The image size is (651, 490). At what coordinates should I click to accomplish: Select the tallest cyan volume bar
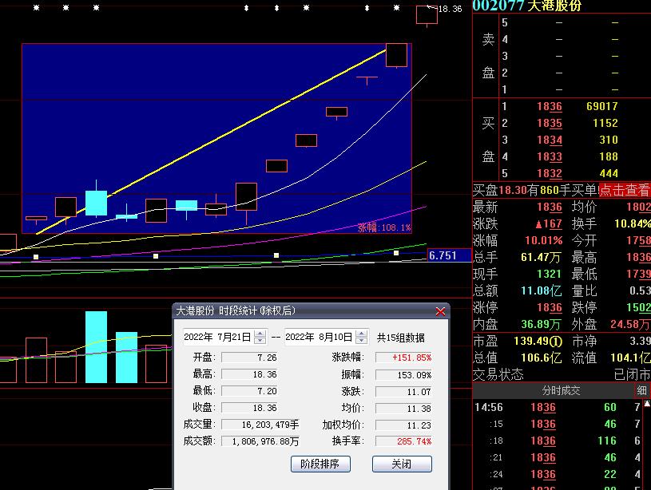coord(96,347)
